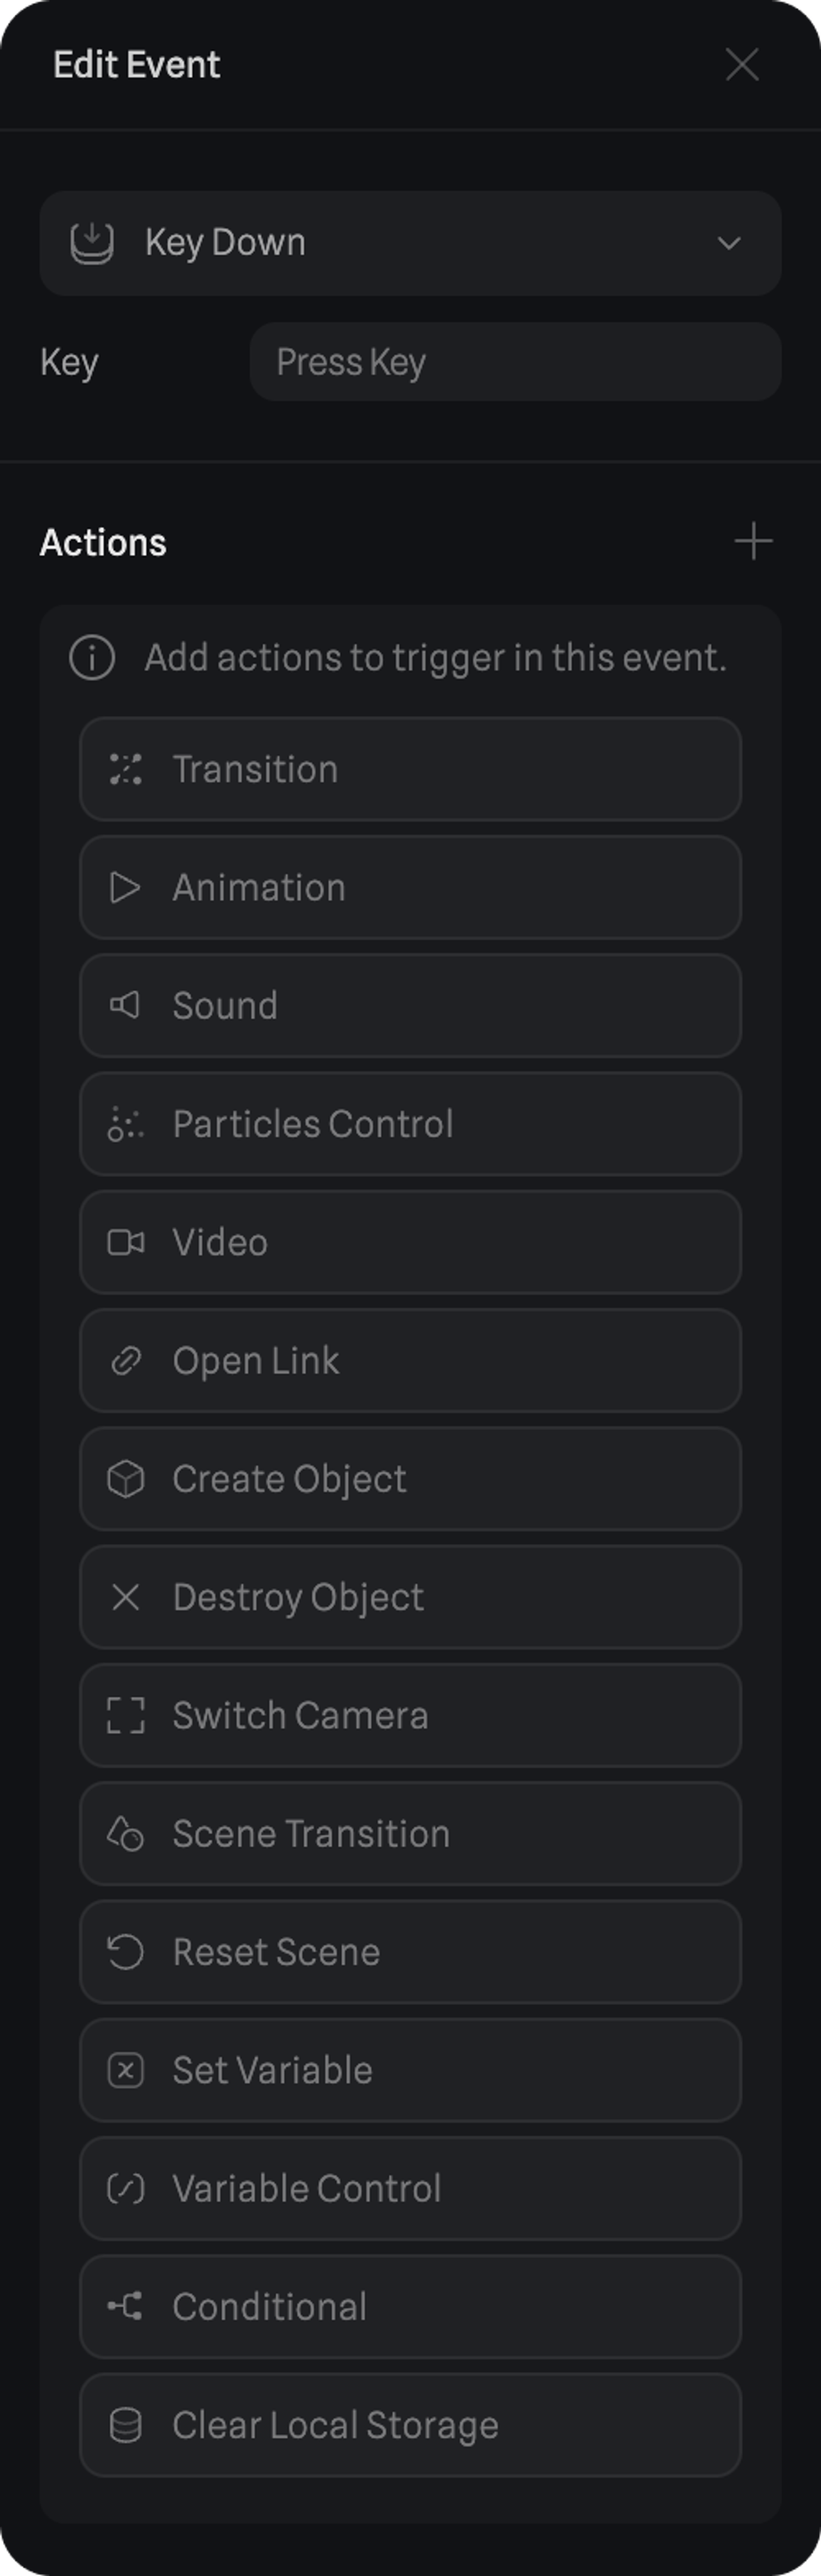Click the Animation play triangle icon
This screenshot has height=2576, width=821.
(x=126, y=887)
